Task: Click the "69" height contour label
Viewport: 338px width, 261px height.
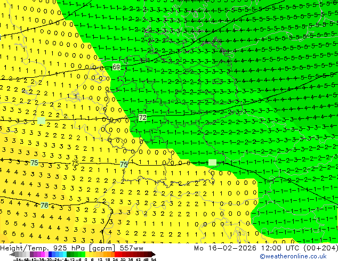Action: tap(116, 67)
